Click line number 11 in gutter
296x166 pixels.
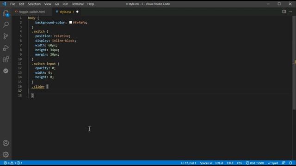tap(20, 64)
